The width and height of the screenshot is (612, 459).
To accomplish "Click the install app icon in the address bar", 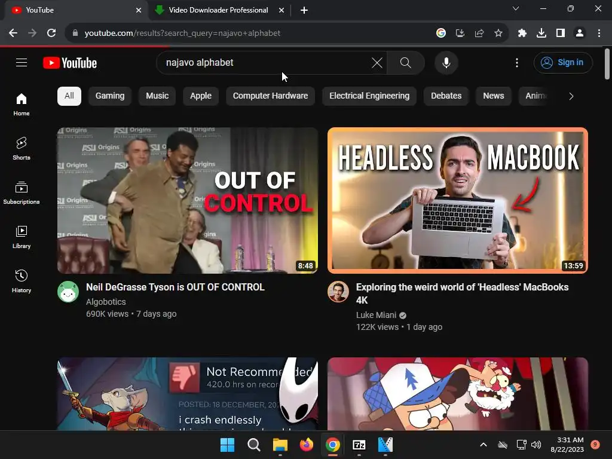I will click(x=460, y=33).
